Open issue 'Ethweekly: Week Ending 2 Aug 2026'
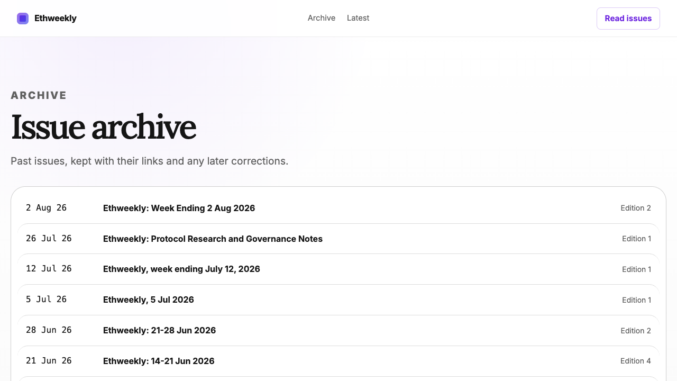Screen dimensions: 677x381 [x=179, y=208]
